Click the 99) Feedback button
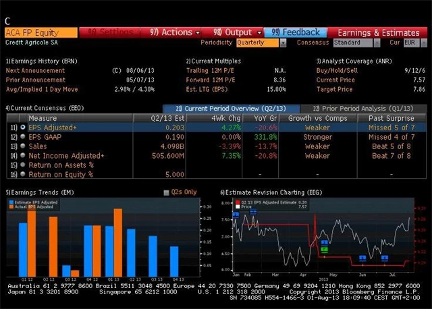Image resolution: width=432 pixels, height=309 pixels. 296,32
